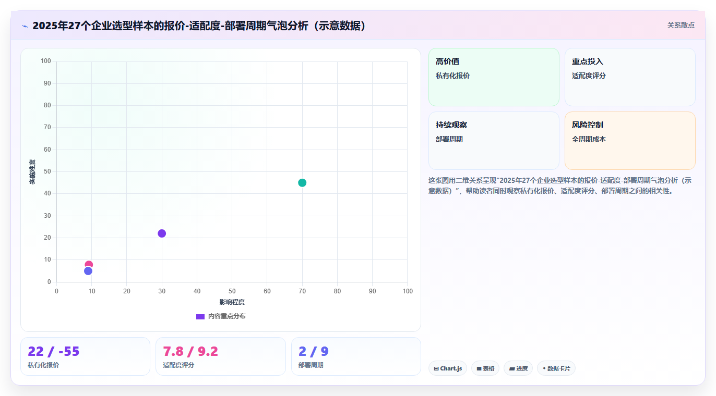The height and width of the screenshot is (396, 716).
Task: Click the 影响程度 x-axis title
Action: [232, 302]
